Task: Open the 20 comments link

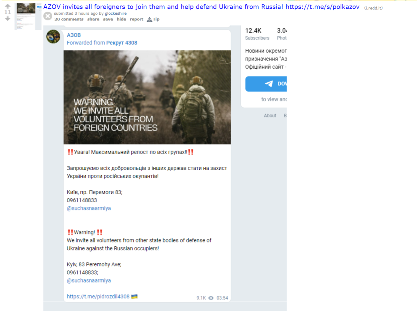Action: point(69,19)
